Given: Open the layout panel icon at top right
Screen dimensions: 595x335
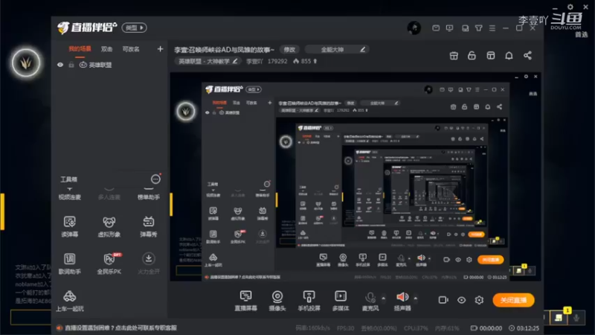Looking at the screenshot, I should (x=491, y=56).
